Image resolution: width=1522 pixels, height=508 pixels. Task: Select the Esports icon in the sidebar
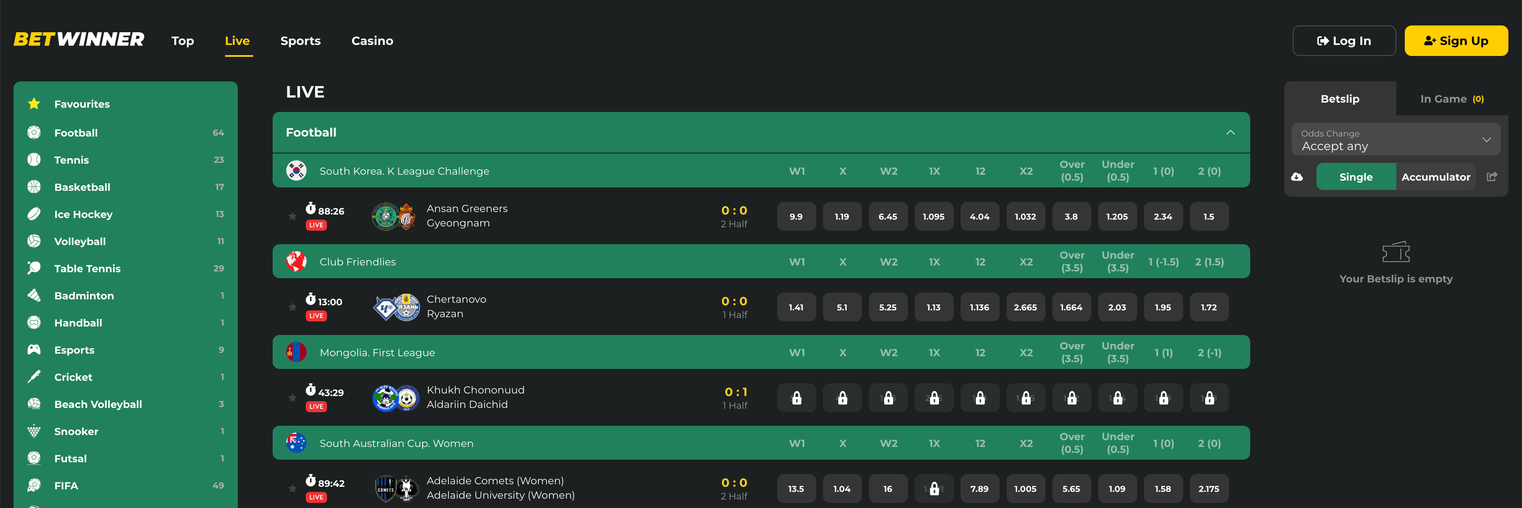point(34,349)
